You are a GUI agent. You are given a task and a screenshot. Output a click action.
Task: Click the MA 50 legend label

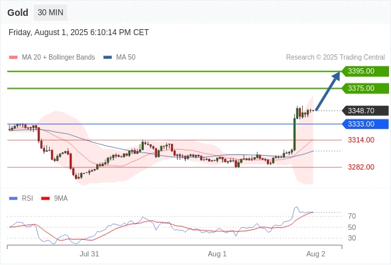(x=126, y=58)
